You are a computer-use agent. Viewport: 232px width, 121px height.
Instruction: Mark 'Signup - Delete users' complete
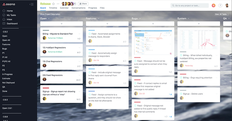tap(181, 94)
